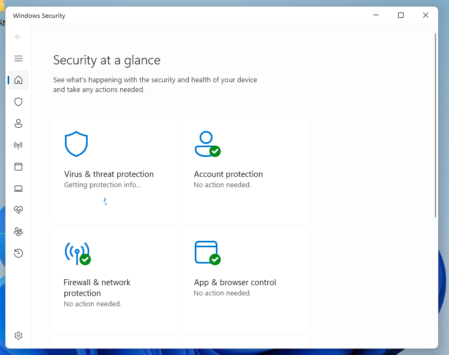Click the "Security at a glance" heading
Screen dimensions: 449x355
107,61
